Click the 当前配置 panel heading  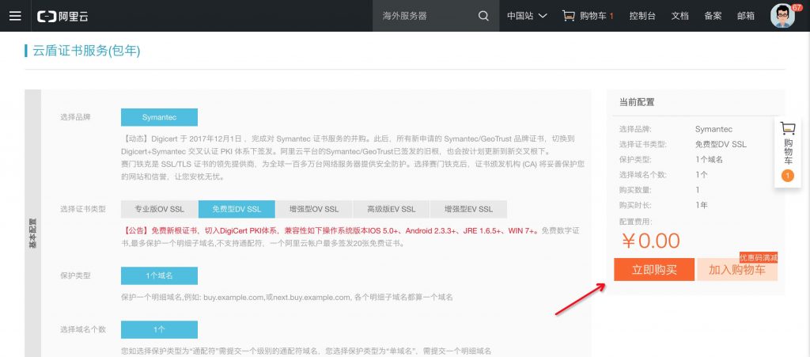tap(637, 102)
